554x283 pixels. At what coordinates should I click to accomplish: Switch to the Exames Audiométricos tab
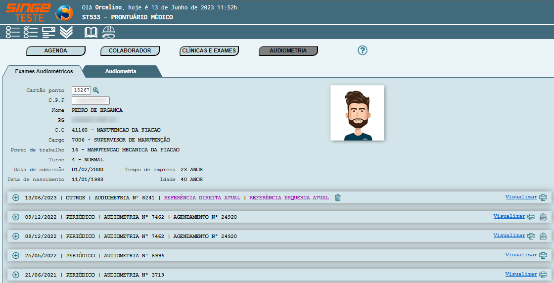pos(44,72)
